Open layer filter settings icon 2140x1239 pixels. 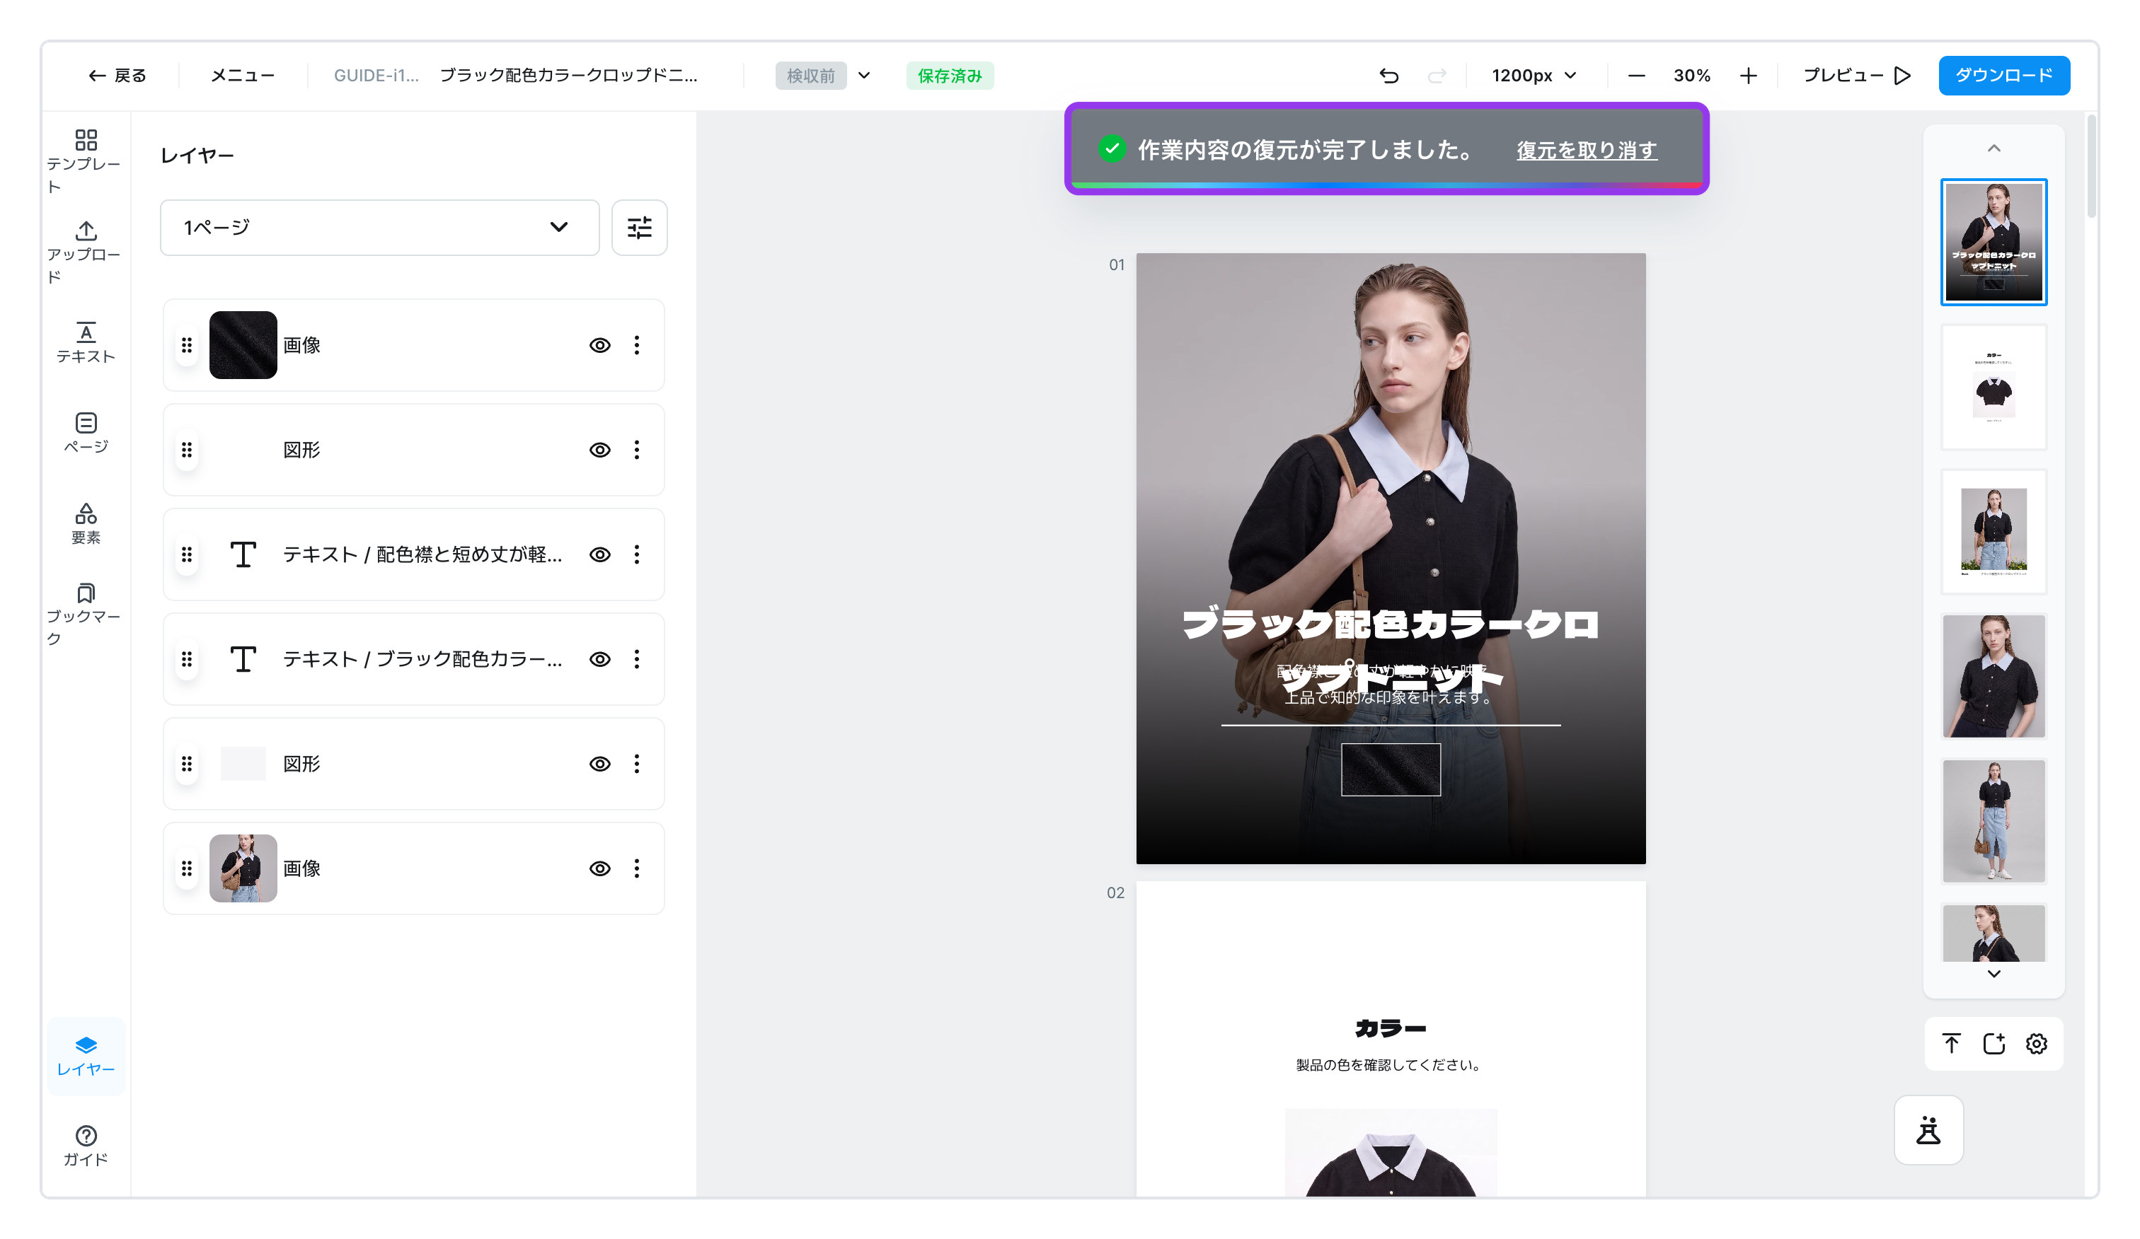click(x=640, y=228)
